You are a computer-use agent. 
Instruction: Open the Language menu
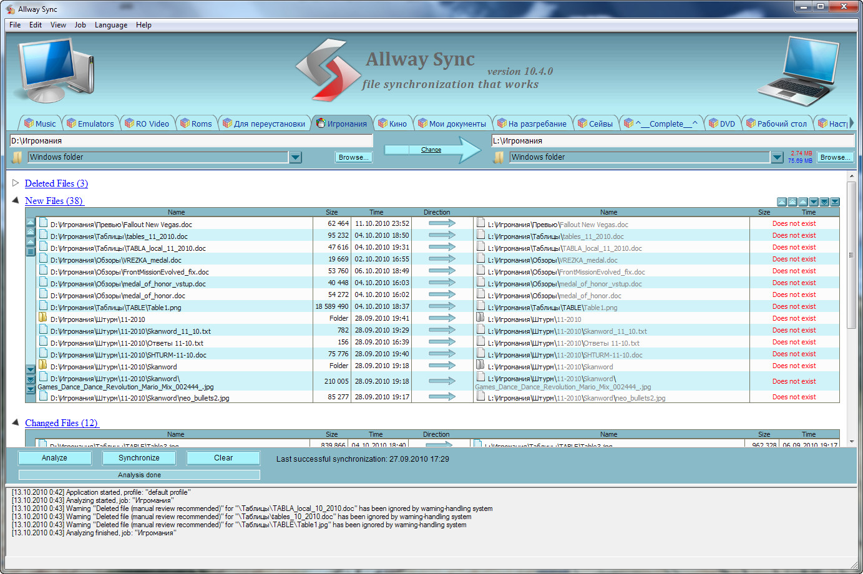click(111, 25)
